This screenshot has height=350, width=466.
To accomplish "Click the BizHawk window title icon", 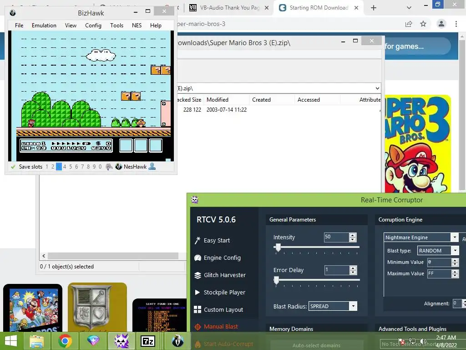I will pos(12,13).
